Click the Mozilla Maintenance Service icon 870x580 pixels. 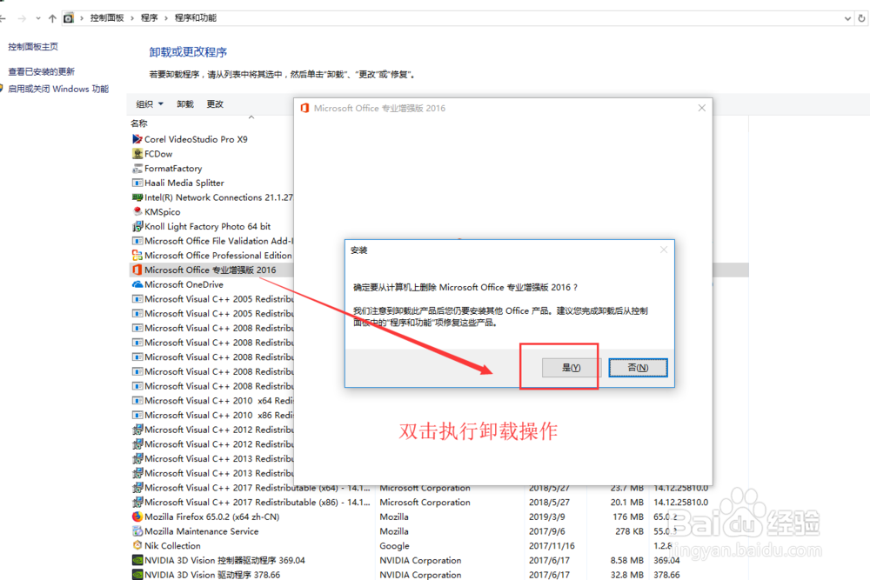click(137, 531)
